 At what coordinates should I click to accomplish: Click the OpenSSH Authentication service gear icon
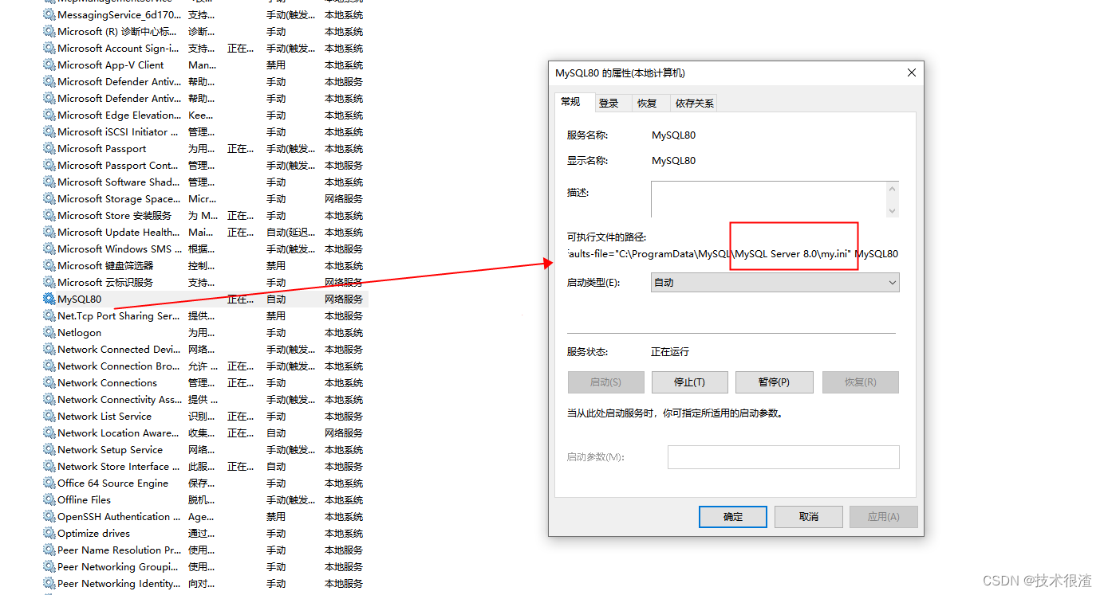pyautogui.click(x=49, y=517)
